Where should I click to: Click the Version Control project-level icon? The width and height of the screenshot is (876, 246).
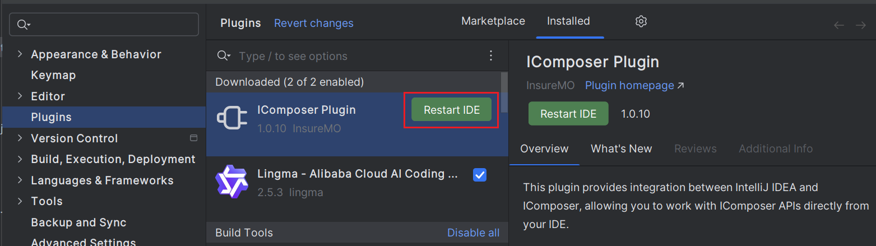click(x=194, y=138)
